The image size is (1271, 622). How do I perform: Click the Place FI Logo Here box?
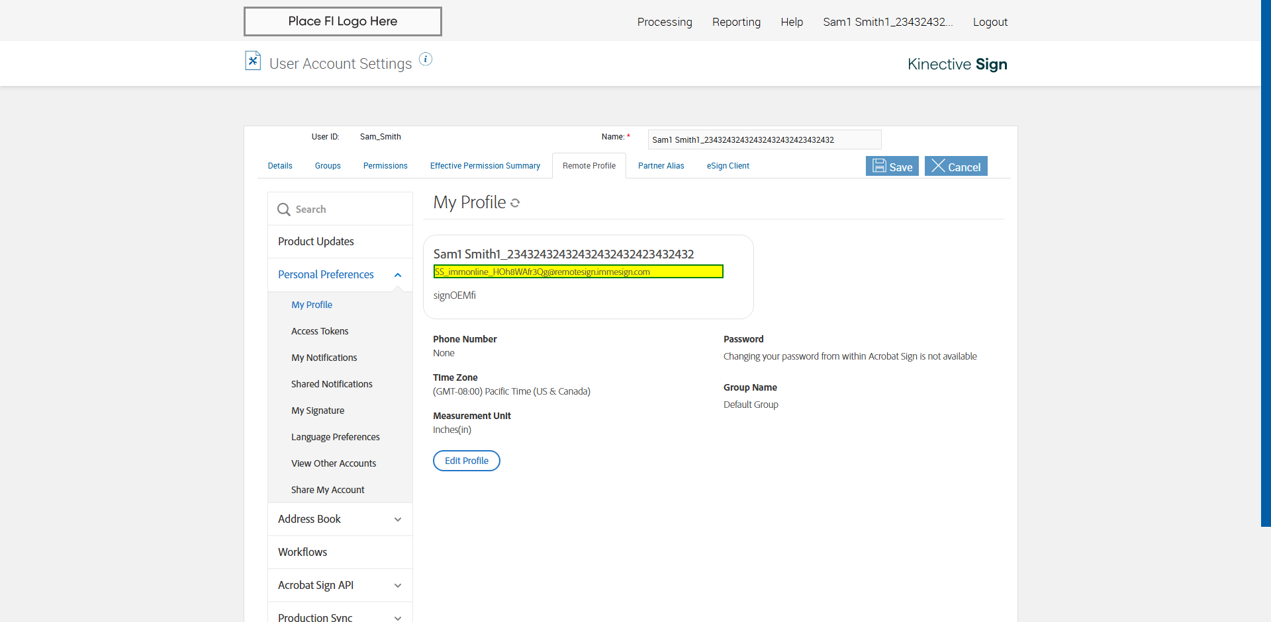click(342, 21)
